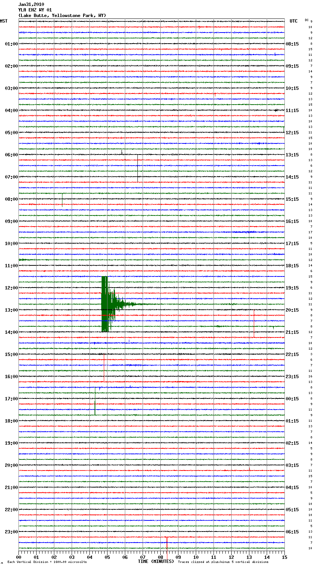
Task: Select the 20:00 MST row label
Action: point(11,465)
